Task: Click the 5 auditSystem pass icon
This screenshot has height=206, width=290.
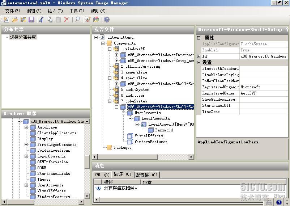Action: [x=116, y=89]
